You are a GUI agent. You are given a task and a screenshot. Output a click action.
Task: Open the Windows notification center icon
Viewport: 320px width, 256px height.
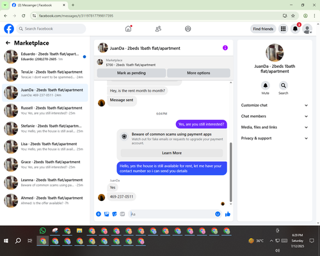coord(312,241)
